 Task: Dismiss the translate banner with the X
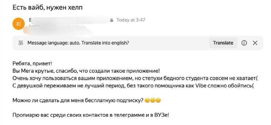click(255, 43)
